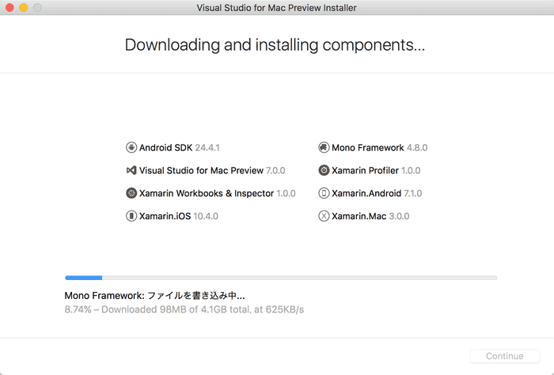This screenshot has width=554, height=375.
Task: Click the Xamarin.iOS phone icon
Action: [x=131, y=216]
